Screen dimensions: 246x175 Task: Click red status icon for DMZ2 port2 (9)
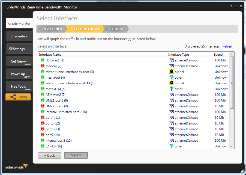pyautogui.click(x=43, y=106)
